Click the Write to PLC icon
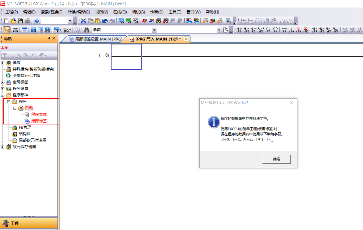 point(144,21)
